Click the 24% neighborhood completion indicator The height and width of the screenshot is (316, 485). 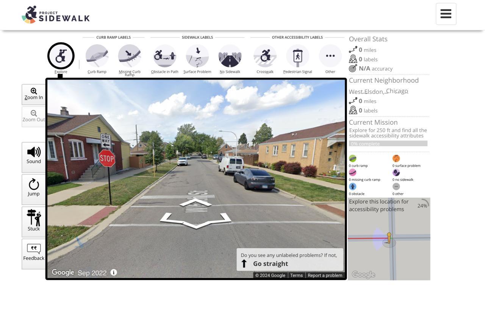coord(423,205)
